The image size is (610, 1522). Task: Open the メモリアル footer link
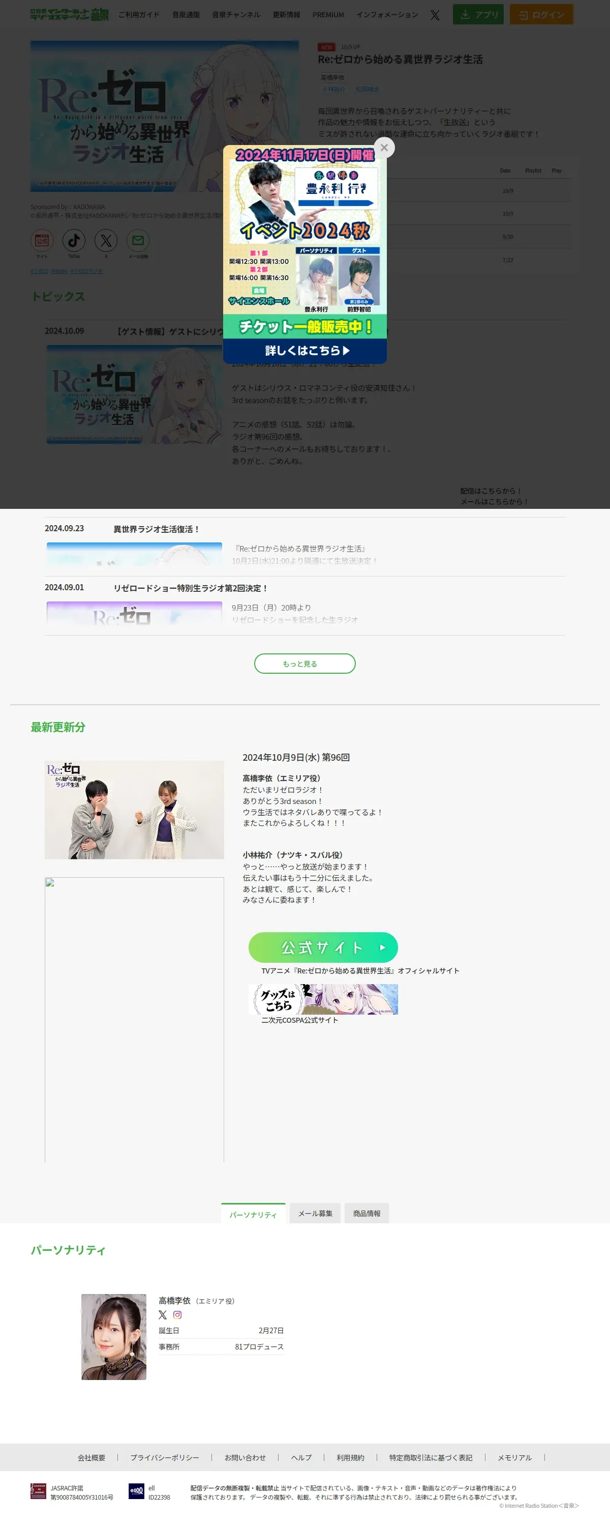point(514,1457)
